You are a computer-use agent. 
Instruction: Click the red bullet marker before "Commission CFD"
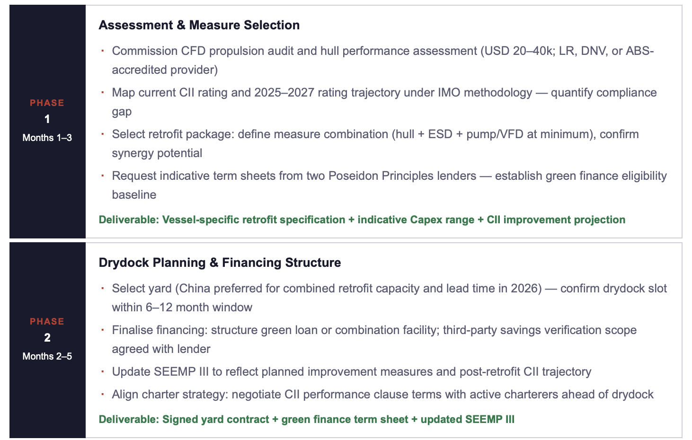click(102, 50)
